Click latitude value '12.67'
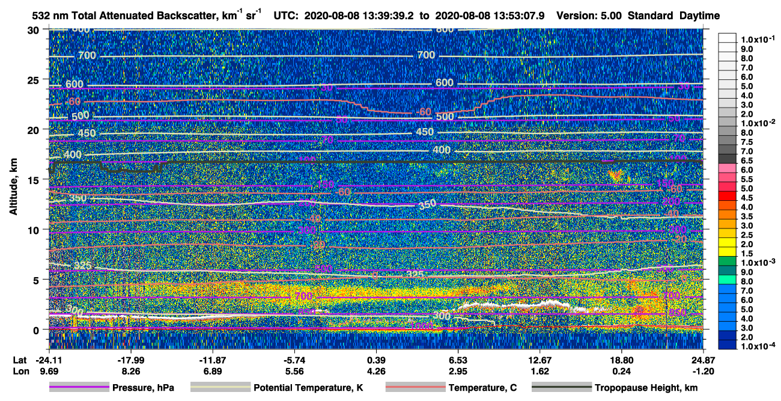Viewport: 781px width, 401px height. (x=539, y=360)
